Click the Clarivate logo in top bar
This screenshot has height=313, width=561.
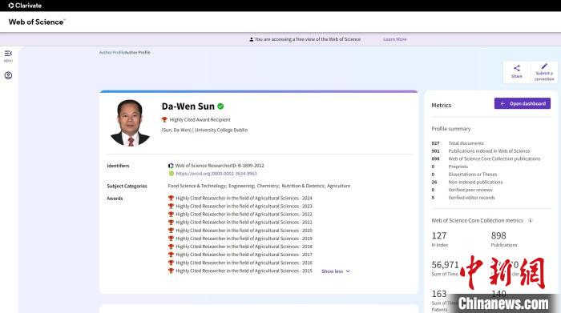click(x=25, y=6)
